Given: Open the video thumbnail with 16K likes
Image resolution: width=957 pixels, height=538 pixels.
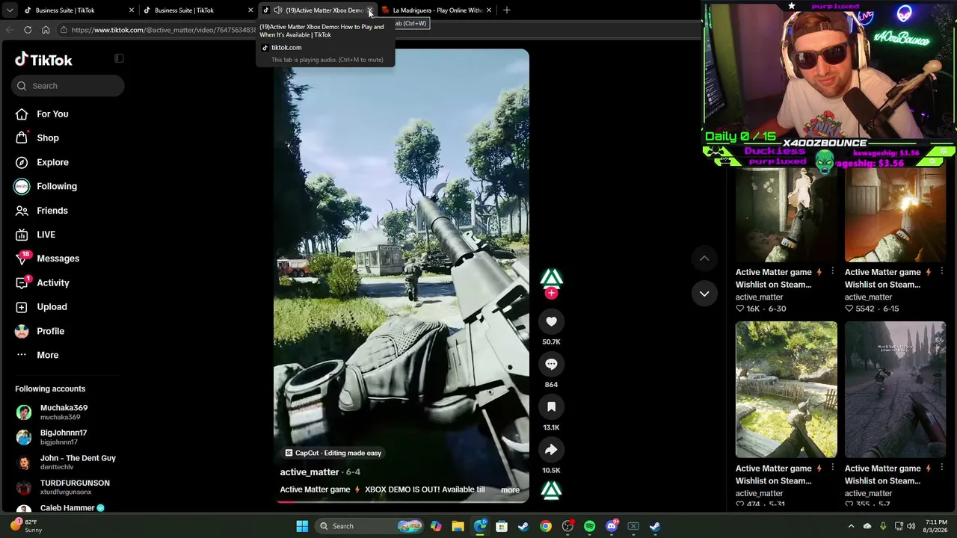Looking at the screenshot, I should 787,215.
